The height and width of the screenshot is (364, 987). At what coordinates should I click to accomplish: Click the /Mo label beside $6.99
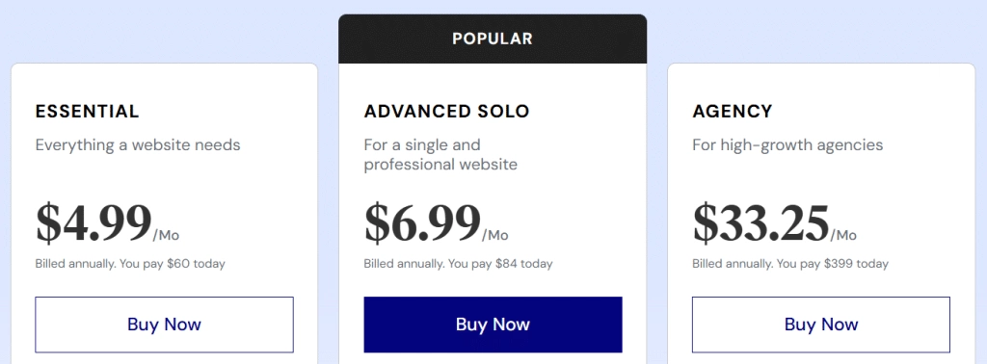click(x=494, y=236)
